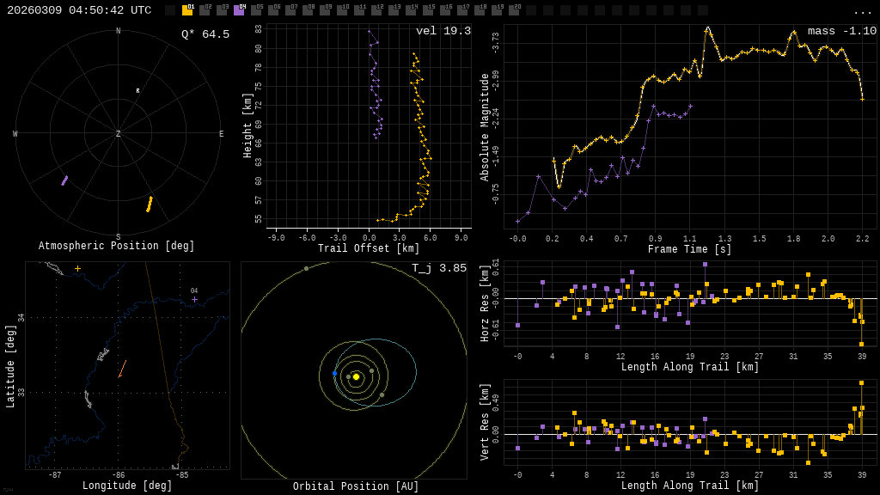880x495 pixels.
Task: Click the blue Earth dot in orbital plot
Action: click(335, 373)
